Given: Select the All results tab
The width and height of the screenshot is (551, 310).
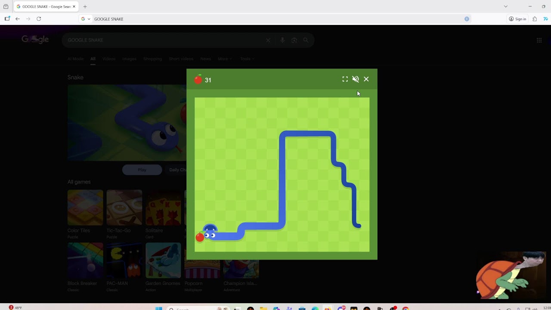Looking at the screenshot, I should point(93,59).
